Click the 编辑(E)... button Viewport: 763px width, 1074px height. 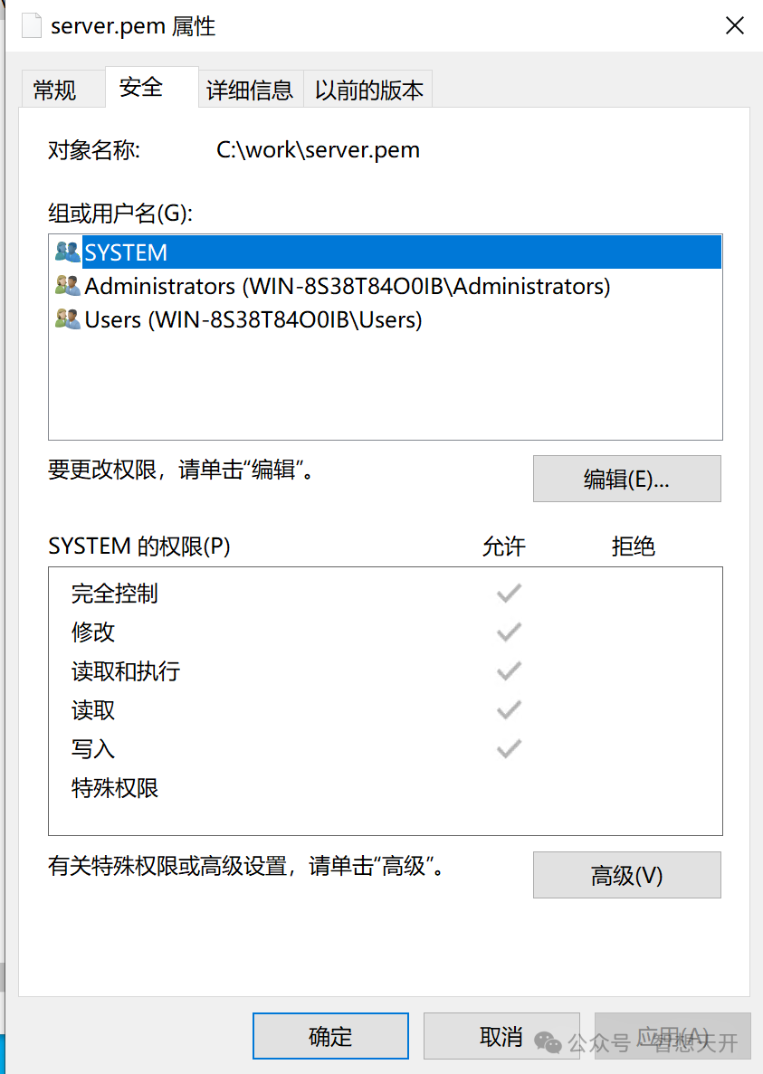point(626,479)
